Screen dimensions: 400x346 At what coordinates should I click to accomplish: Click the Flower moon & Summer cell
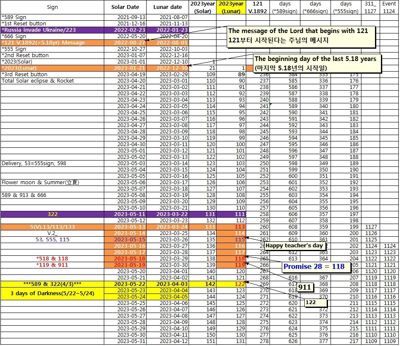[52, 182]
